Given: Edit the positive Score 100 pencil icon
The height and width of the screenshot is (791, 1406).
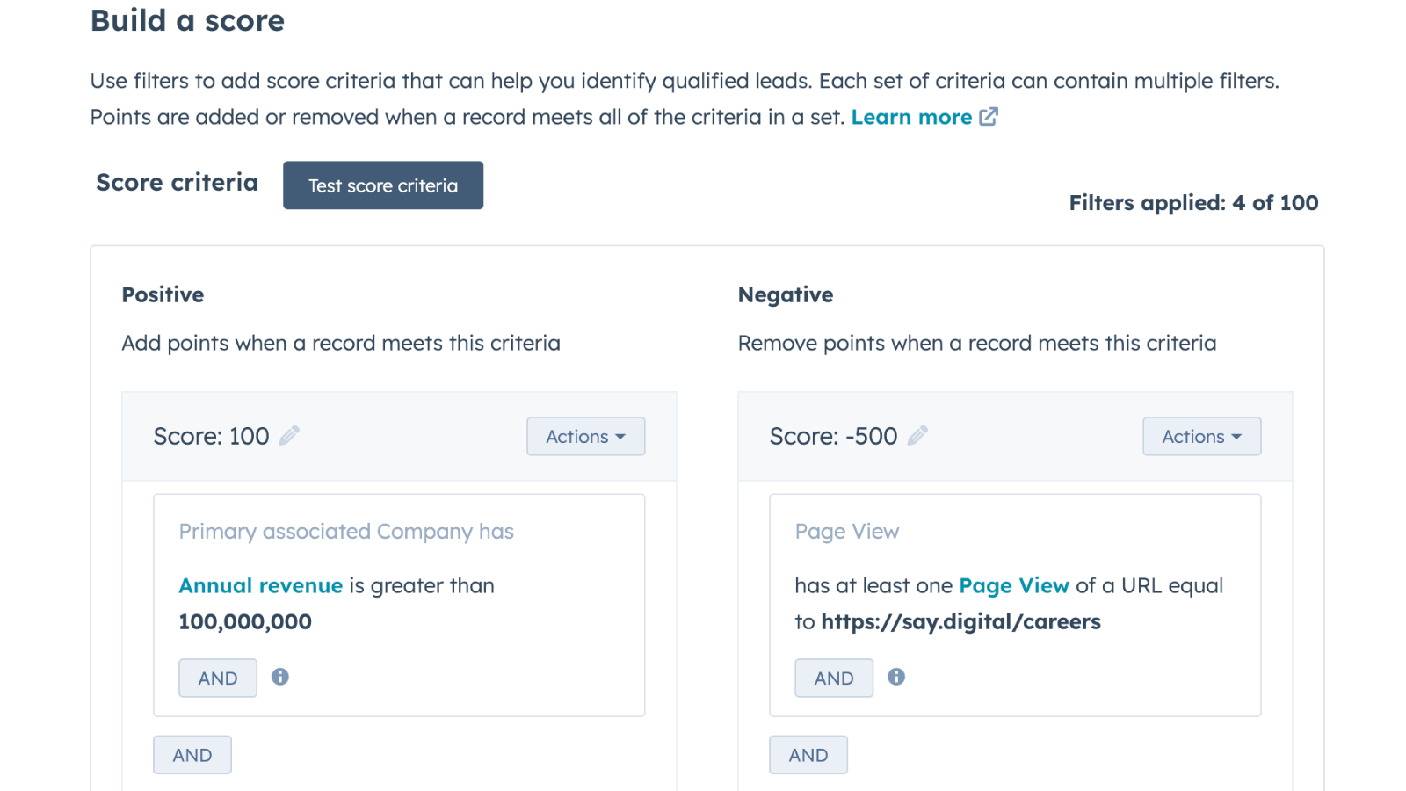Looking at the screenshot, I should [x=289, y=436].
